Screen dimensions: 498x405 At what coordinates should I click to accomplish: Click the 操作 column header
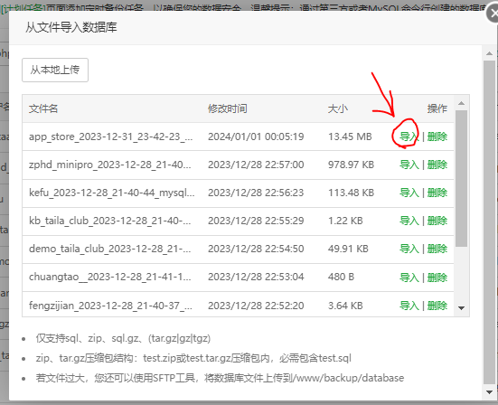click(x=437, y=109)
